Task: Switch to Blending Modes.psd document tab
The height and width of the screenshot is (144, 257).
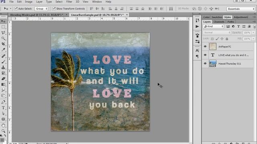Action: pos(37,15)
